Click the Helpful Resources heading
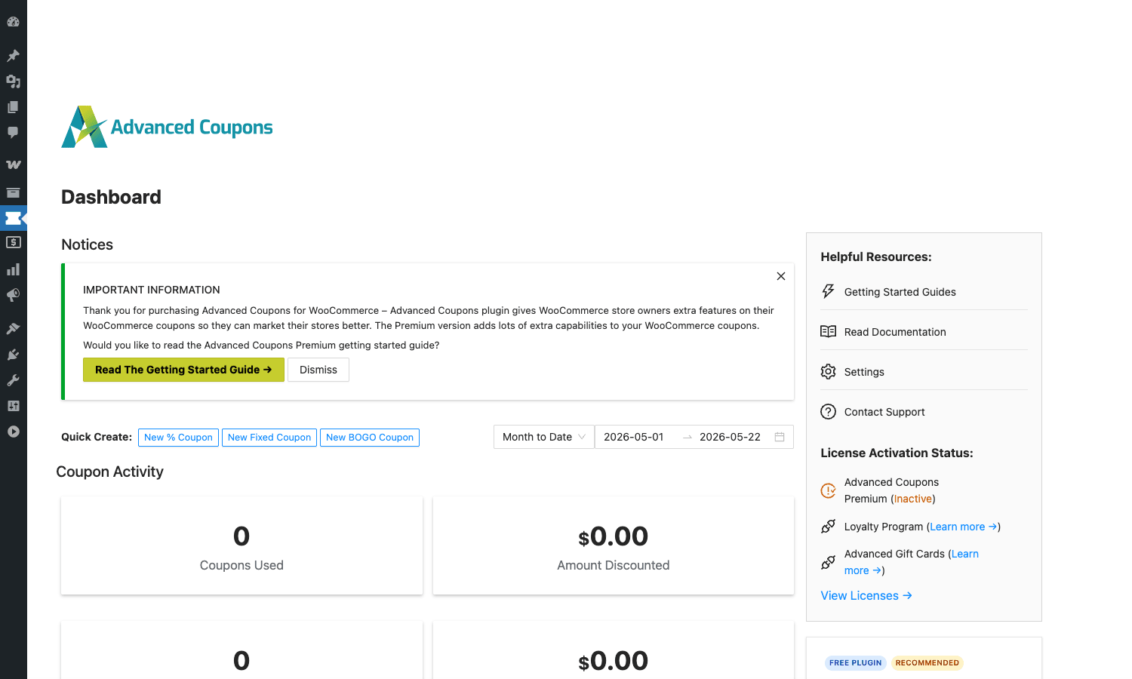 pyautogui.click(x=876, y=257)
